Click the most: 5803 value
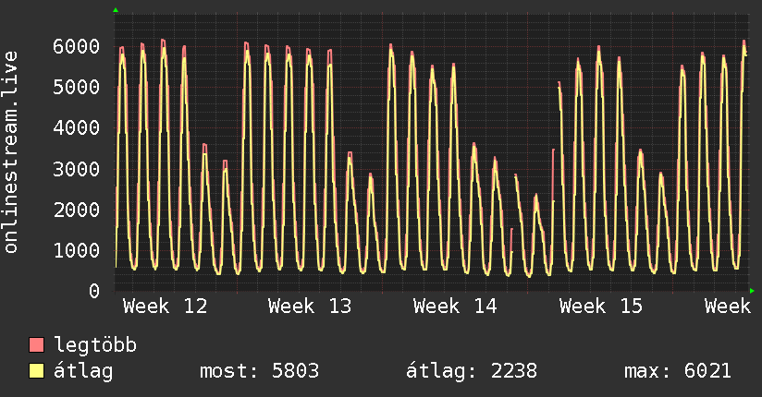The height and width of the screenshot is (397, 762). [x=260, y=371]
